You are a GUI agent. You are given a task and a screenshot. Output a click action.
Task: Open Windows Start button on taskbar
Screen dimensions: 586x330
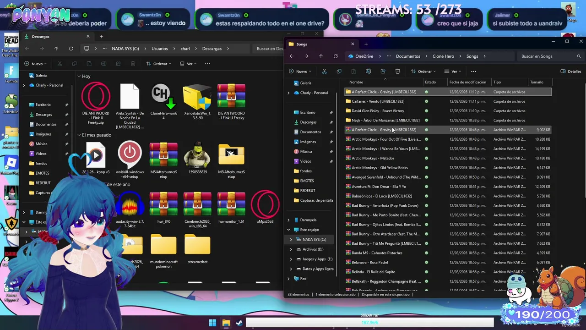[x=212, y=323]
